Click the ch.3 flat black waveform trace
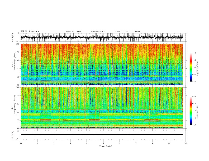The height and width of the screenshot is (161, 209). point(102,135)
